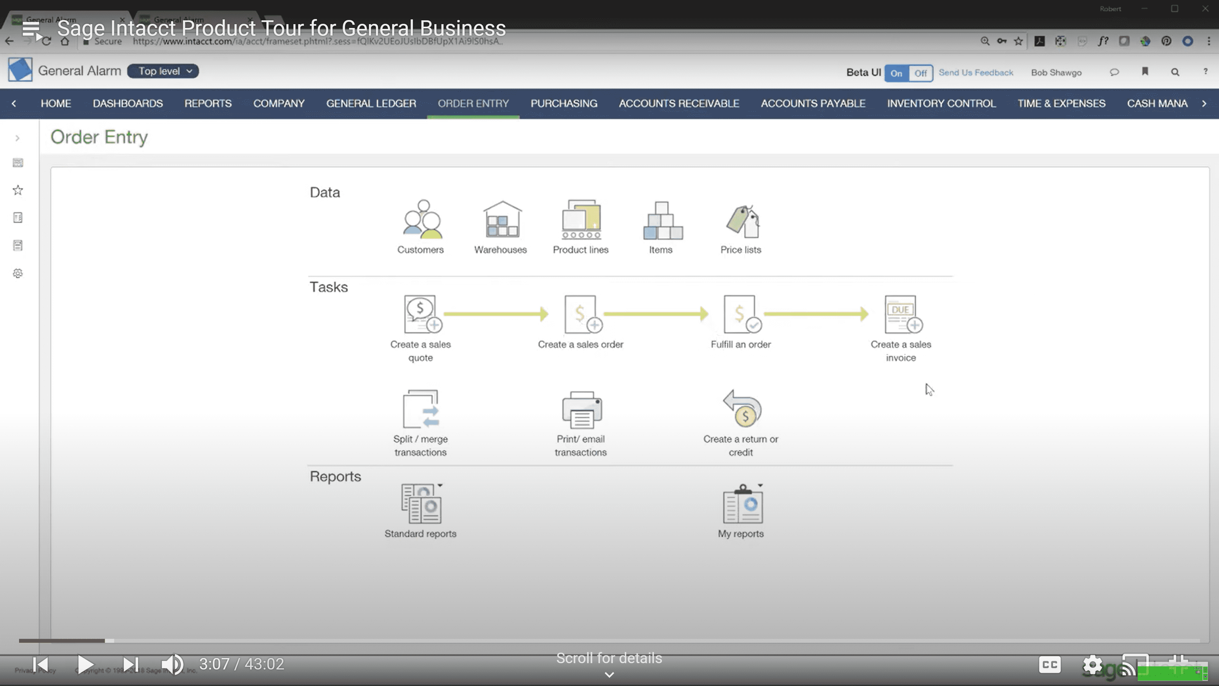Expand the left sidebar chevron
1219x686 pixels.
click(x=17, y=138)
